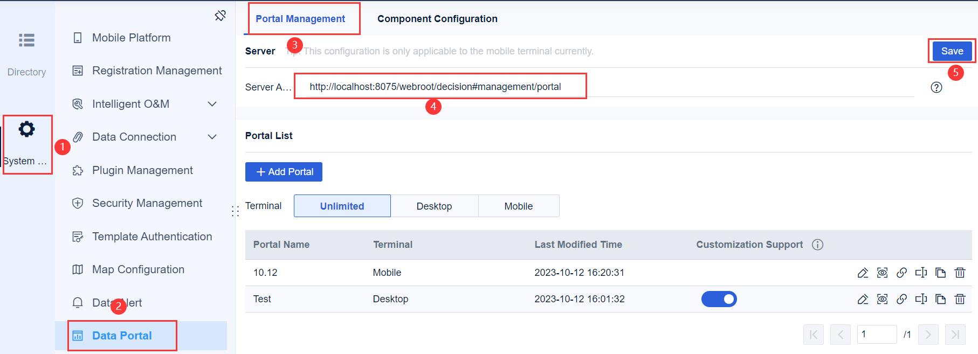This screenshot has height=354, width=978.
Task: Toggle Customization Support for Test portal
Action: click(719, 299)
